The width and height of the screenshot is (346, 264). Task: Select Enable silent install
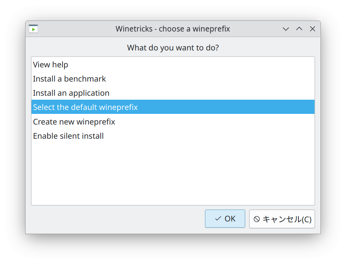click(173, 136)
